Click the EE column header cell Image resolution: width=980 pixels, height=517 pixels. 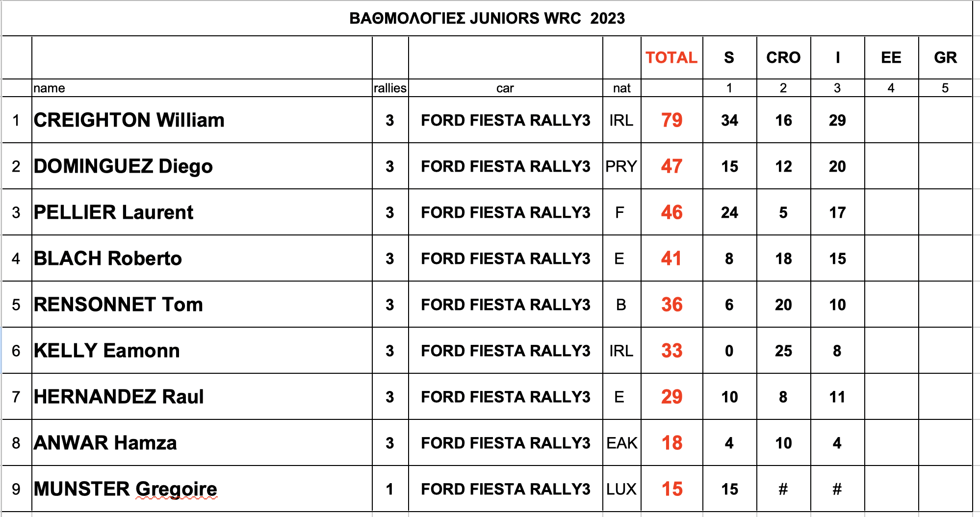coord(891,57)
